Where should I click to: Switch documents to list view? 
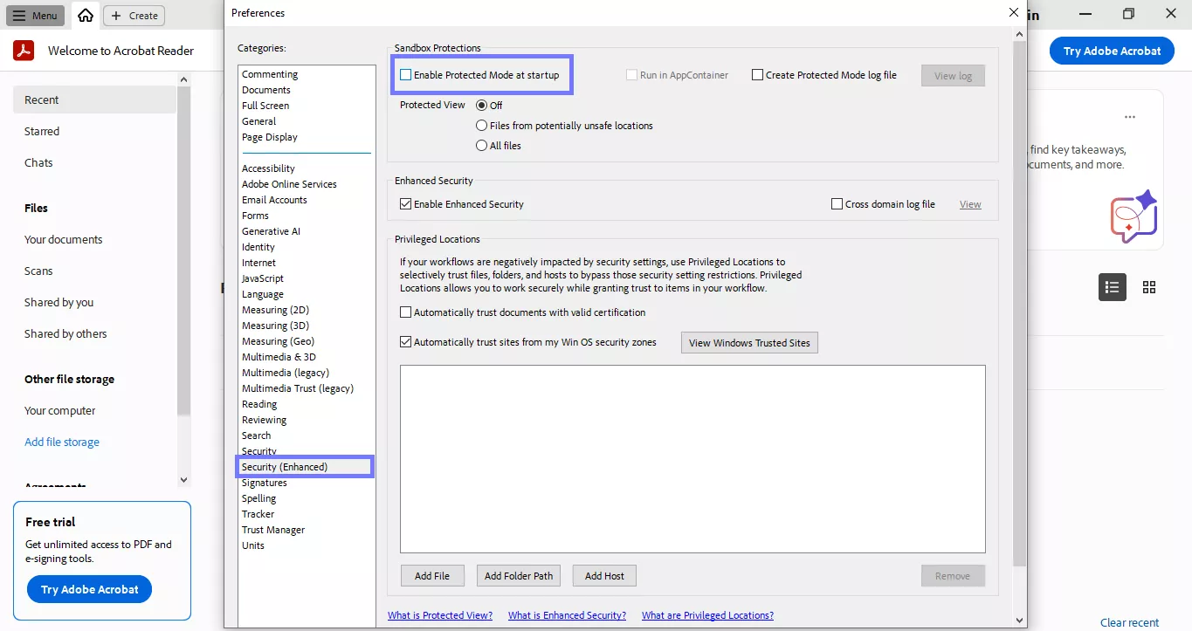click(x=1112, y=286)
